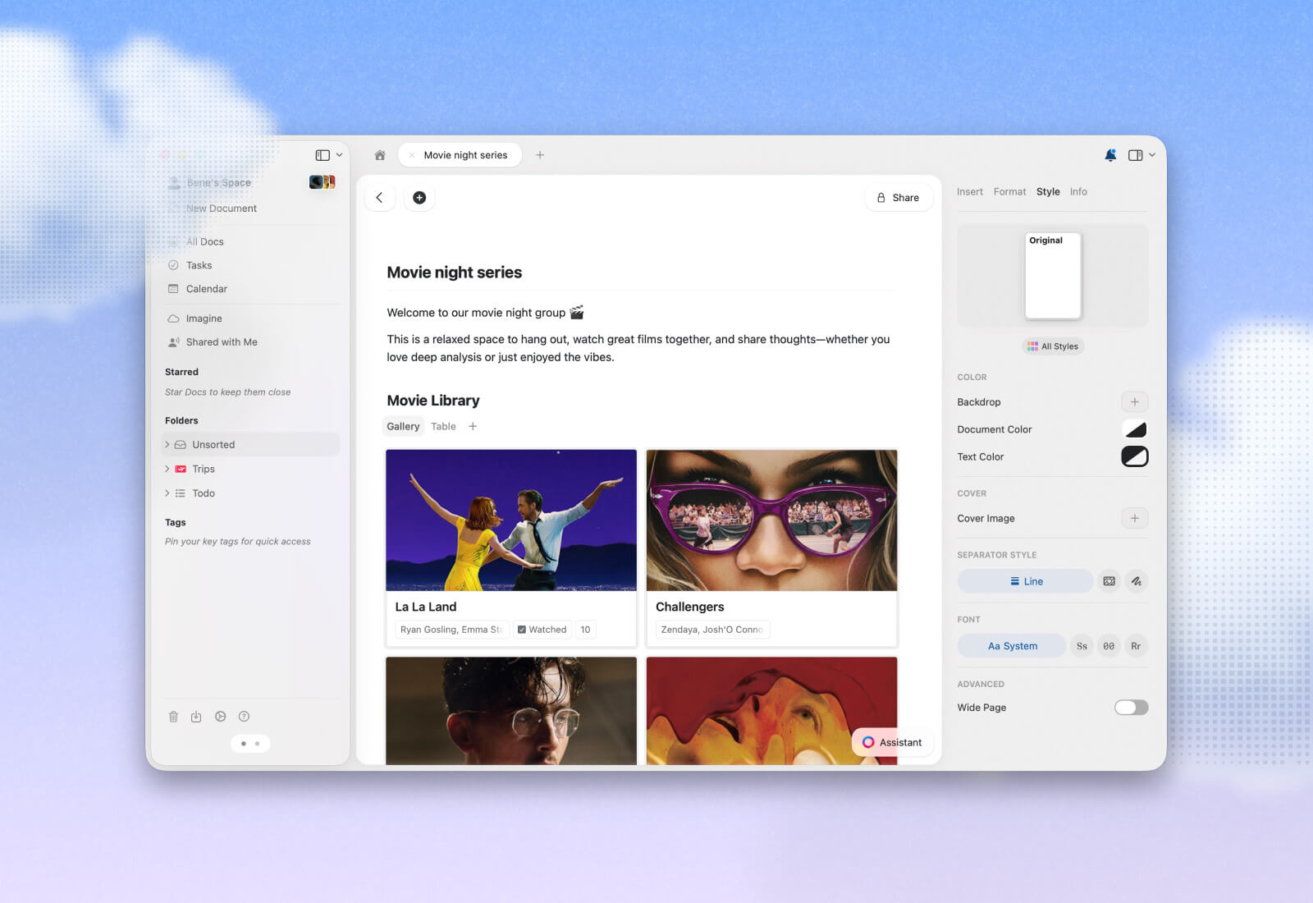Open the sidebar layout options chevron
The image size is (1313, 903).
[x=340, y=155]
